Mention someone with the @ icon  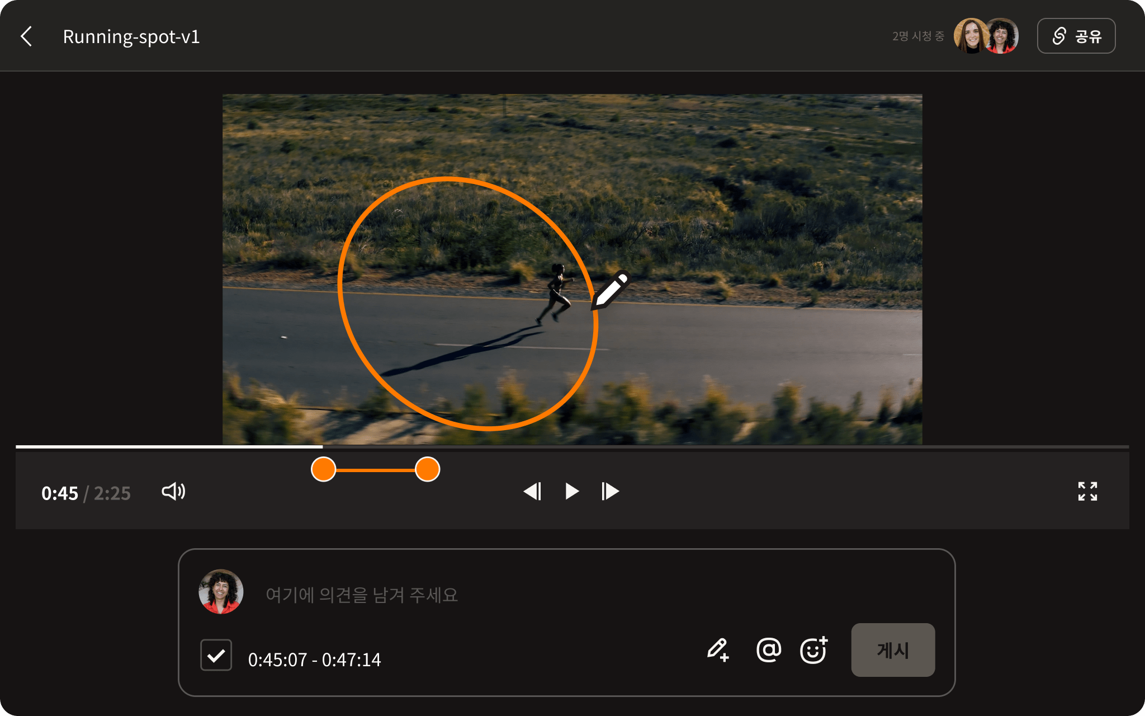pos(769,650)
